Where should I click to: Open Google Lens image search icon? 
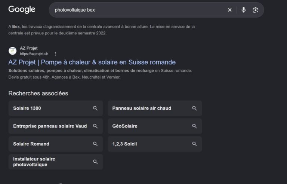pos(255,10)
